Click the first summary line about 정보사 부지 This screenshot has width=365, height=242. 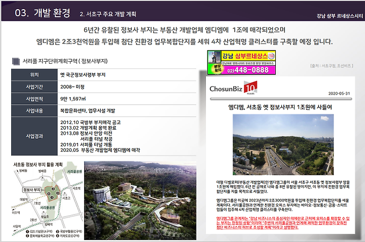click(185, 30)
